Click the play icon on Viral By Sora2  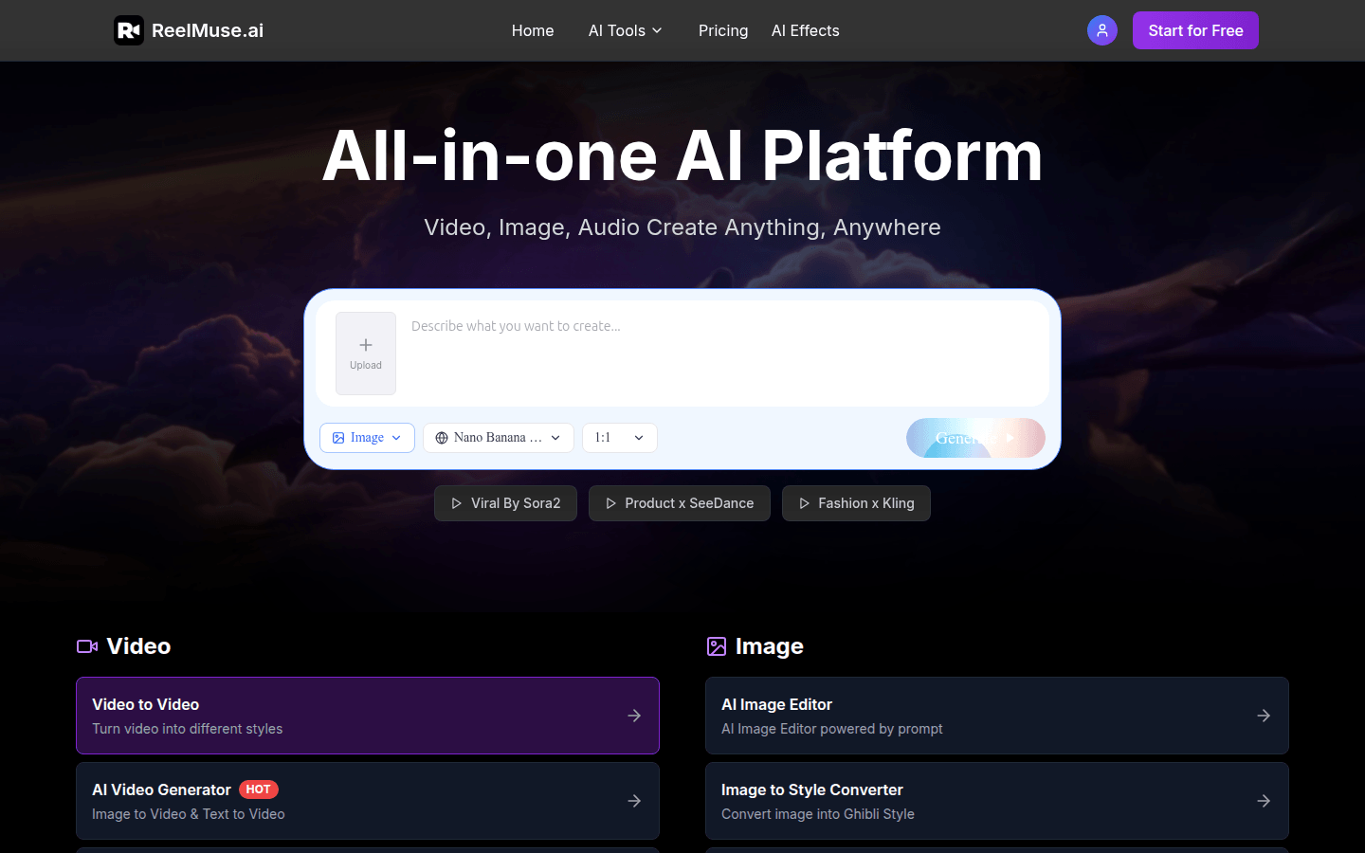pos(459,503)
